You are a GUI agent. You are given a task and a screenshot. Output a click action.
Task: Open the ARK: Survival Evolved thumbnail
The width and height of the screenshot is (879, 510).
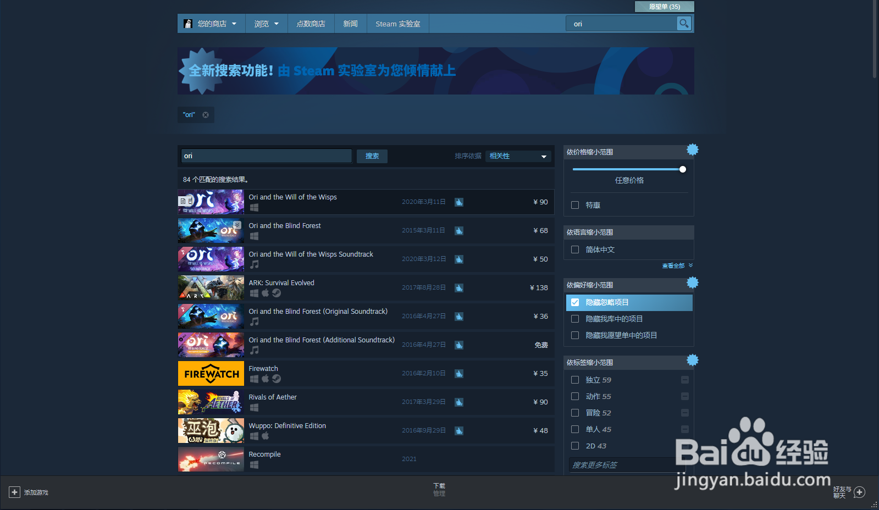coord(211,288)
